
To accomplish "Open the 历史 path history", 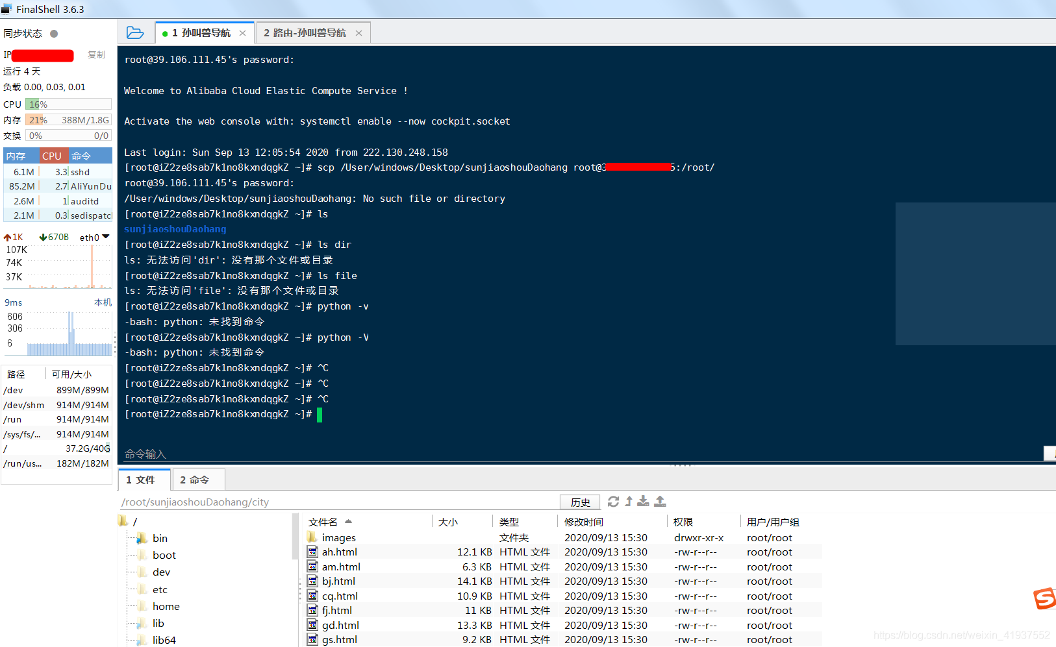I will 580,502.
